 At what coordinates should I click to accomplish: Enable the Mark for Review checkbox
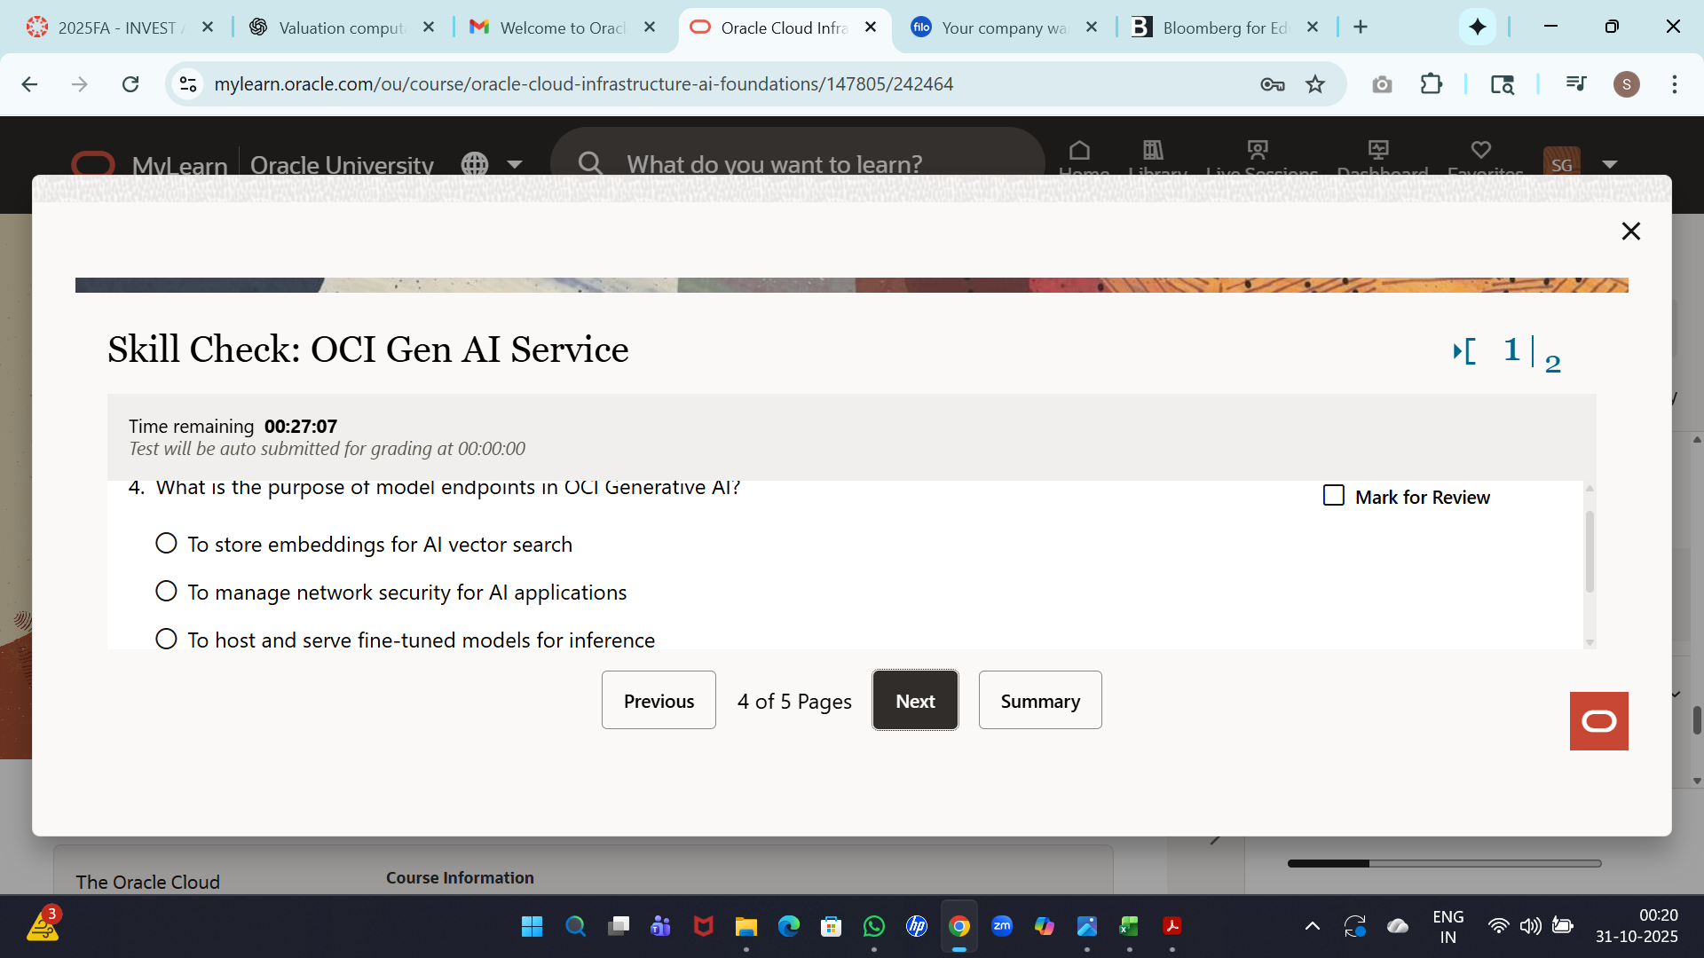pos(1334,495)
